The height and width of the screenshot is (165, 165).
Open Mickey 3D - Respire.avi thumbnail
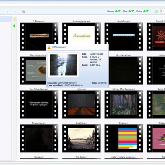tap(124, 104)
